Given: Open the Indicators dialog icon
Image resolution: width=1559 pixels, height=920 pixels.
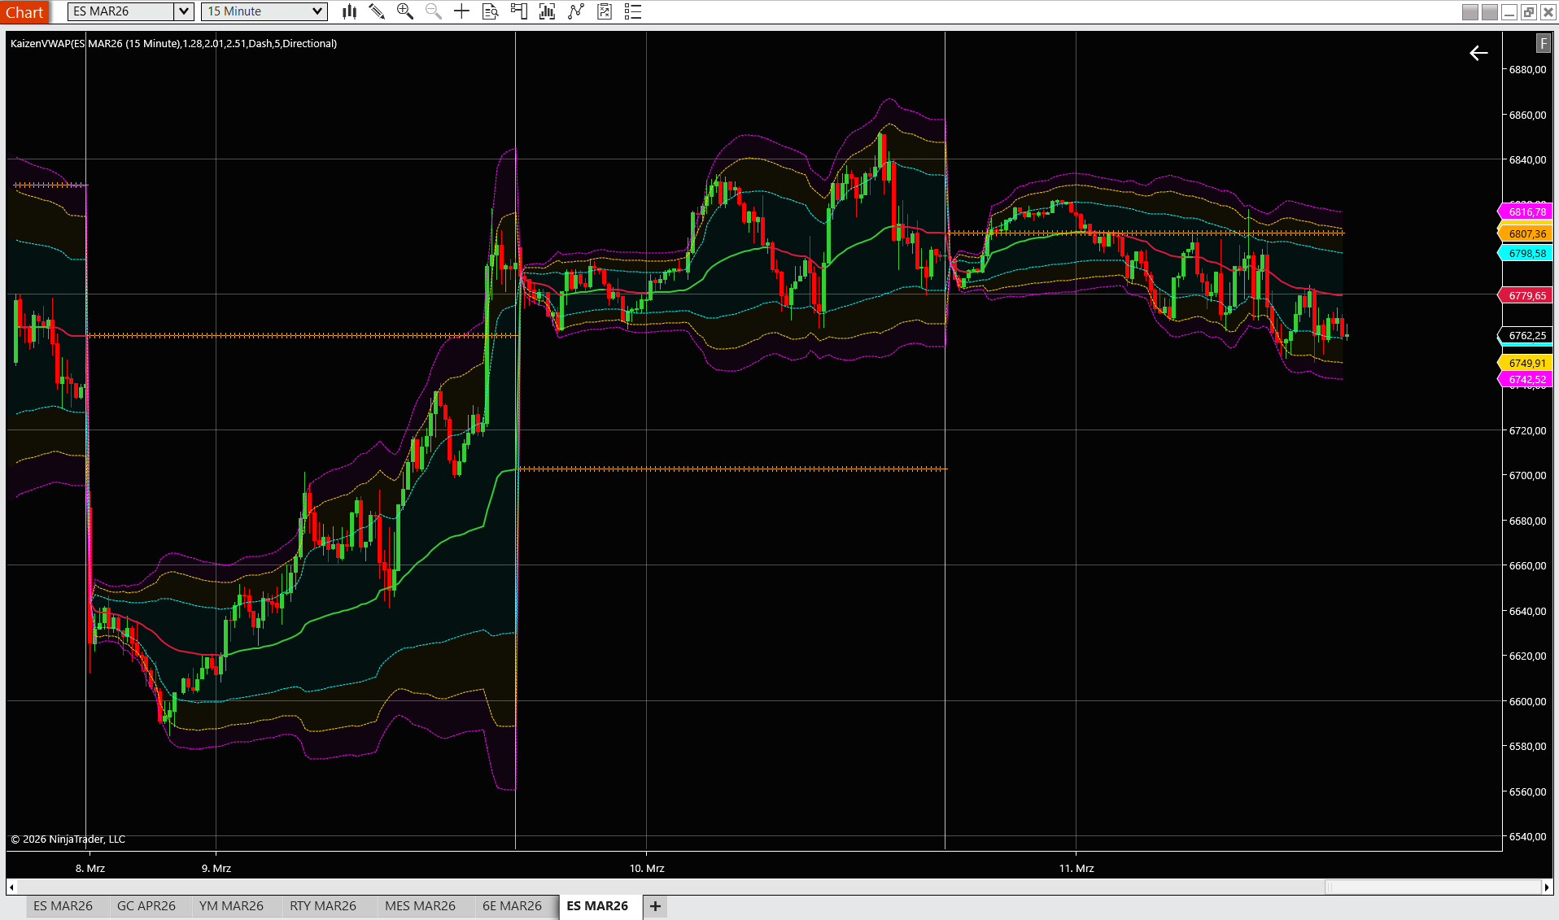Looking at the screenshot, I should point(546,11).
